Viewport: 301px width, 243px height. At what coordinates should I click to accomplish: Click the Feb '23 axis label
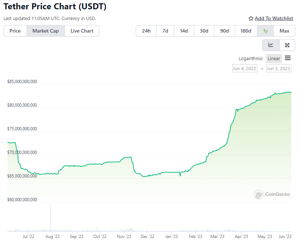(x=196, y=237)
